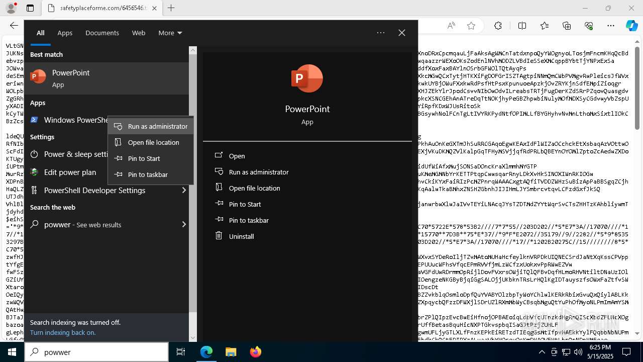This screenshot has height=362, width=643.
Task: Close the safetyplaceforme.com tab
Action: 155,8
